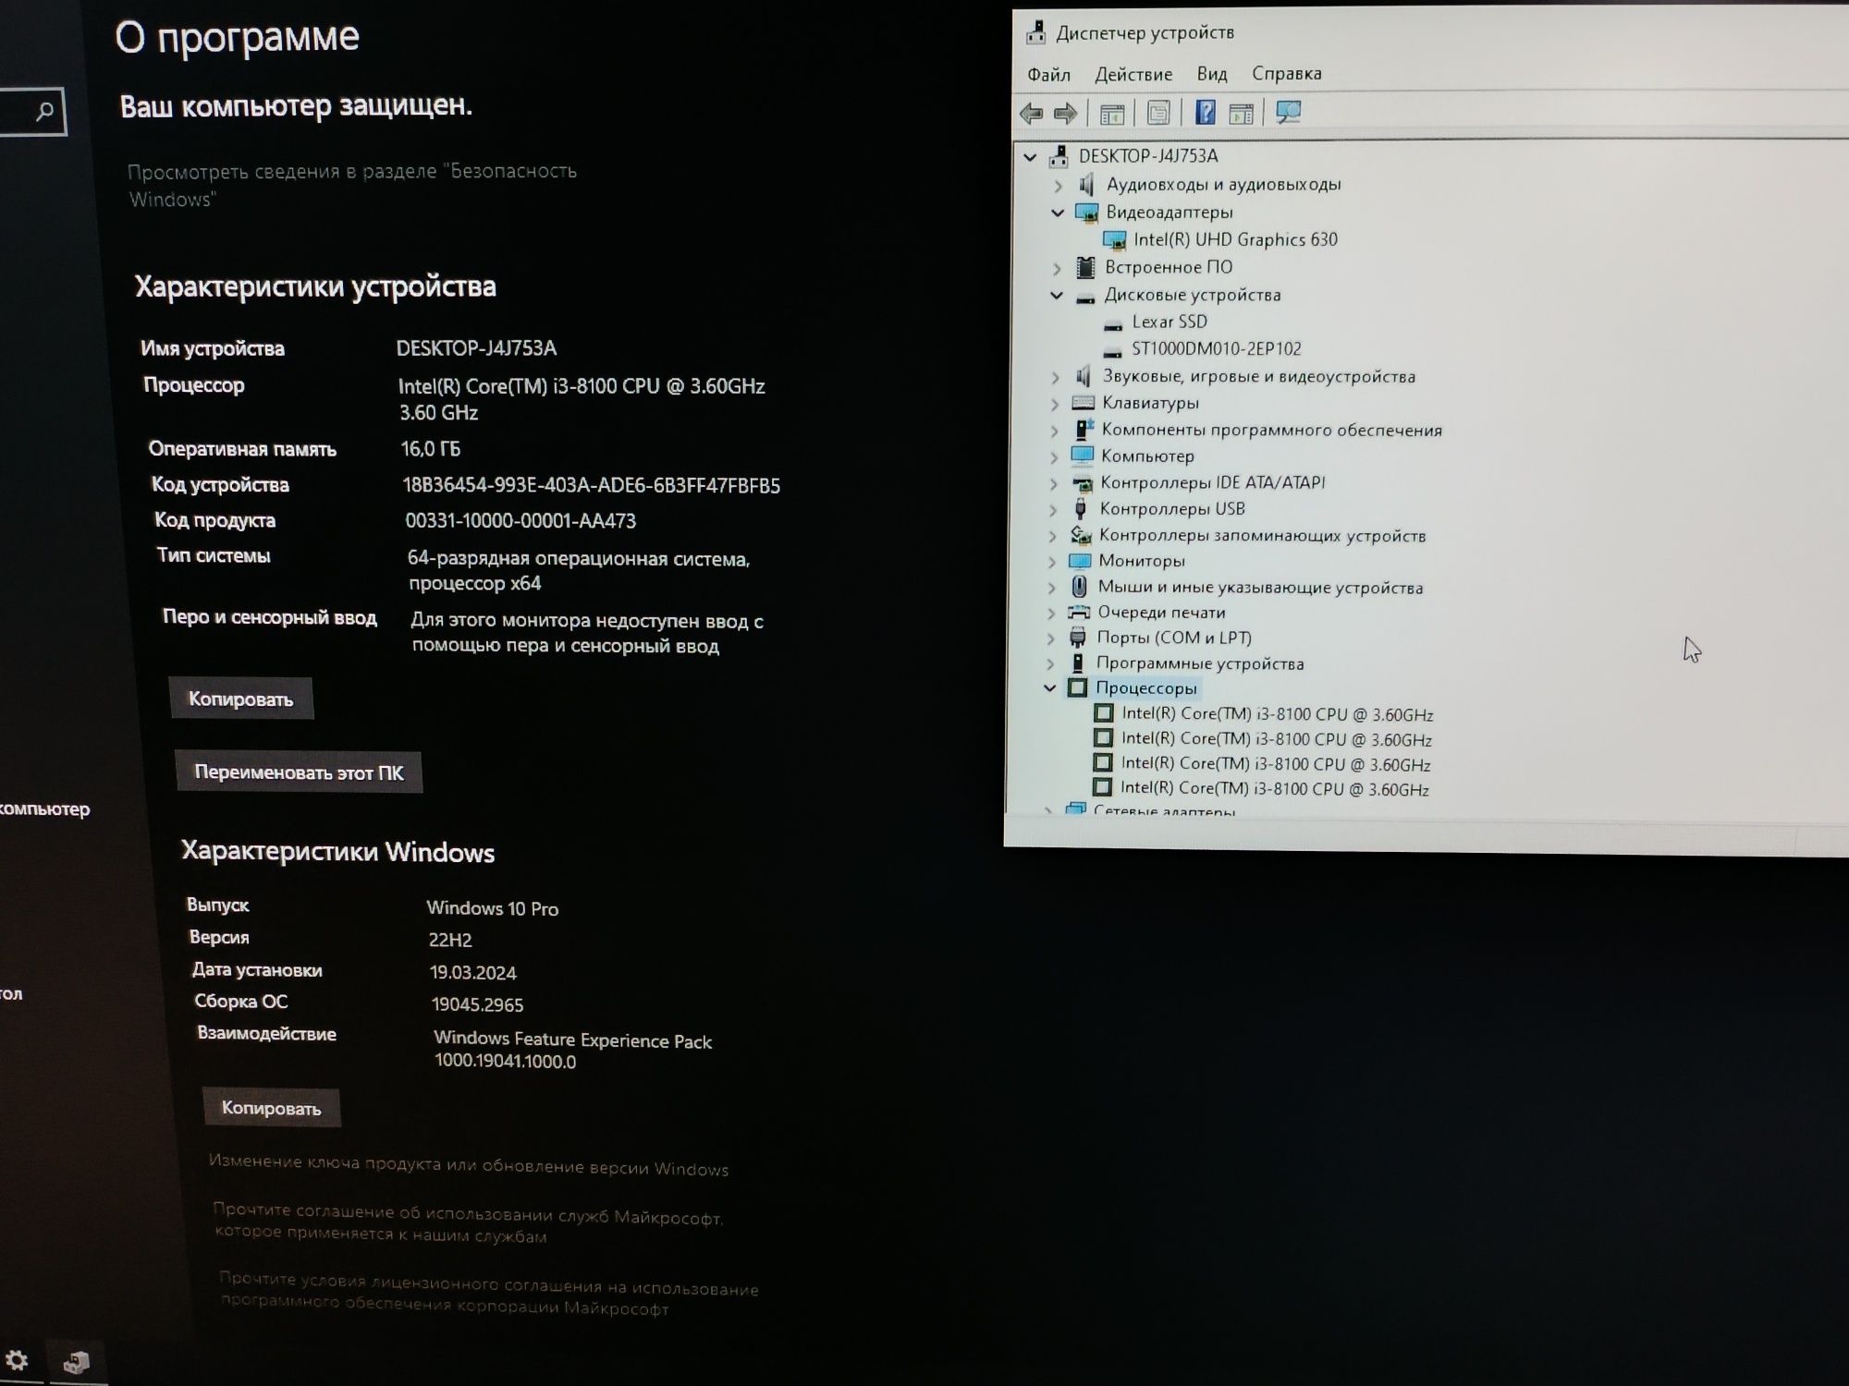Screen dimensions: 1849x1386
Task: Click the Мониторы category icon
Action: click(x=1080, y=561)
